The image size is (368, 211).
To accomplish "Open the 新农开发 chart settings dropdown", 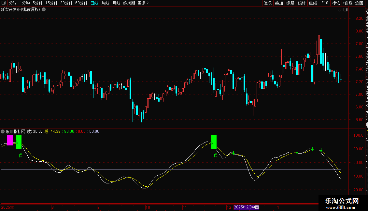I will [x=44, y=10].
